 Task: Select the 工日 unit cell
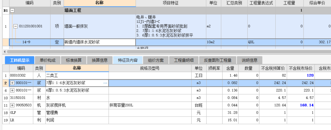198,76
